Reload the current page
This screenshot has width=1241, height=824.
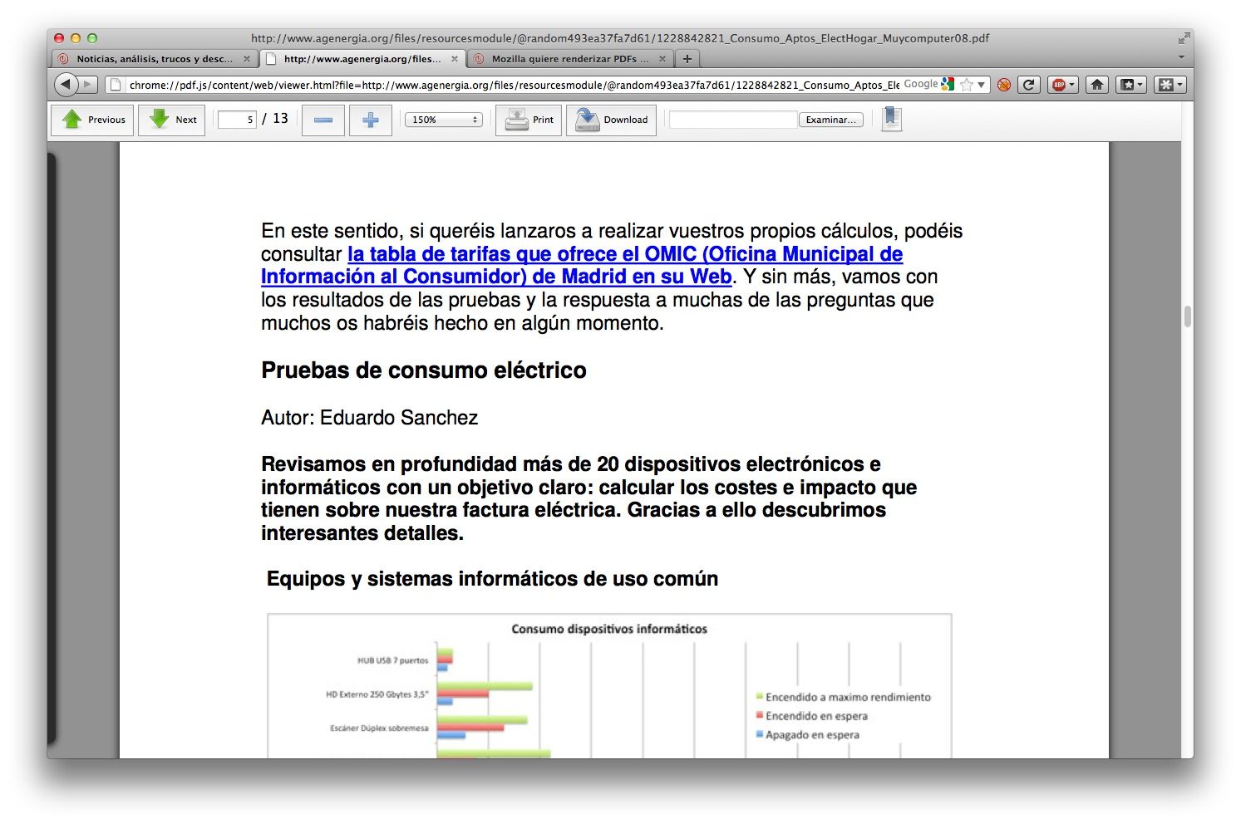tap(1029, 85)
